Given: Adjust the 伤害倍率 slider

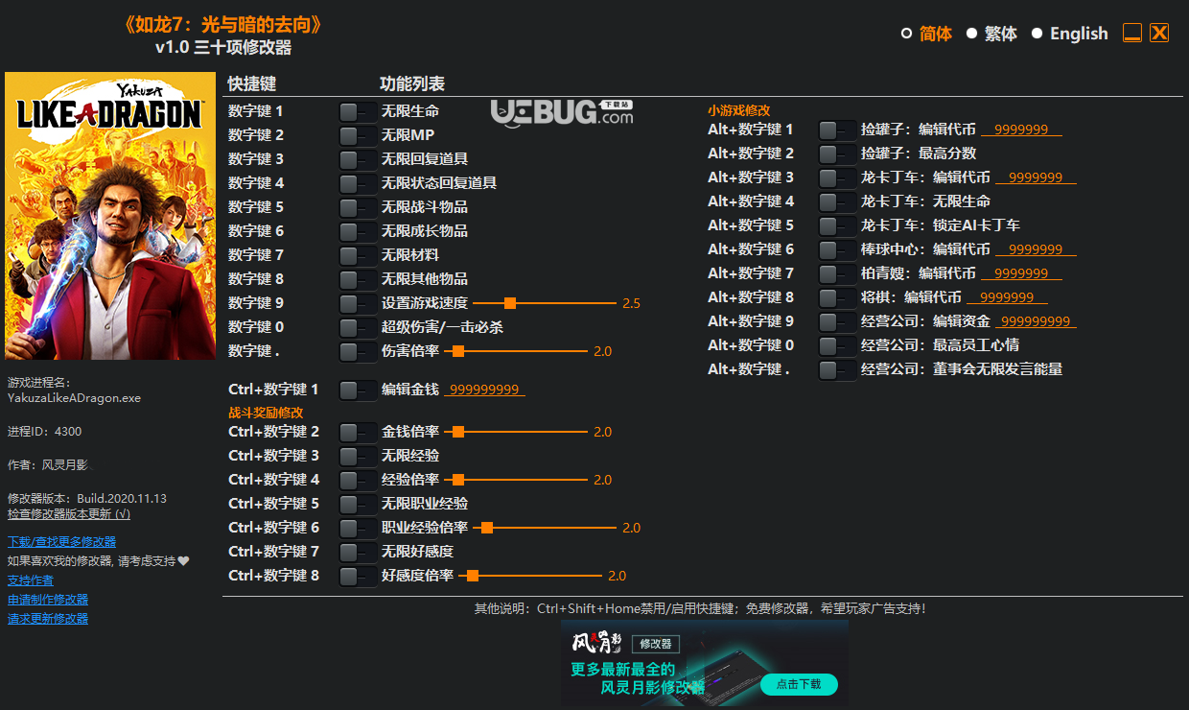Looking at the screenshot, I should [x=515, y=351].
